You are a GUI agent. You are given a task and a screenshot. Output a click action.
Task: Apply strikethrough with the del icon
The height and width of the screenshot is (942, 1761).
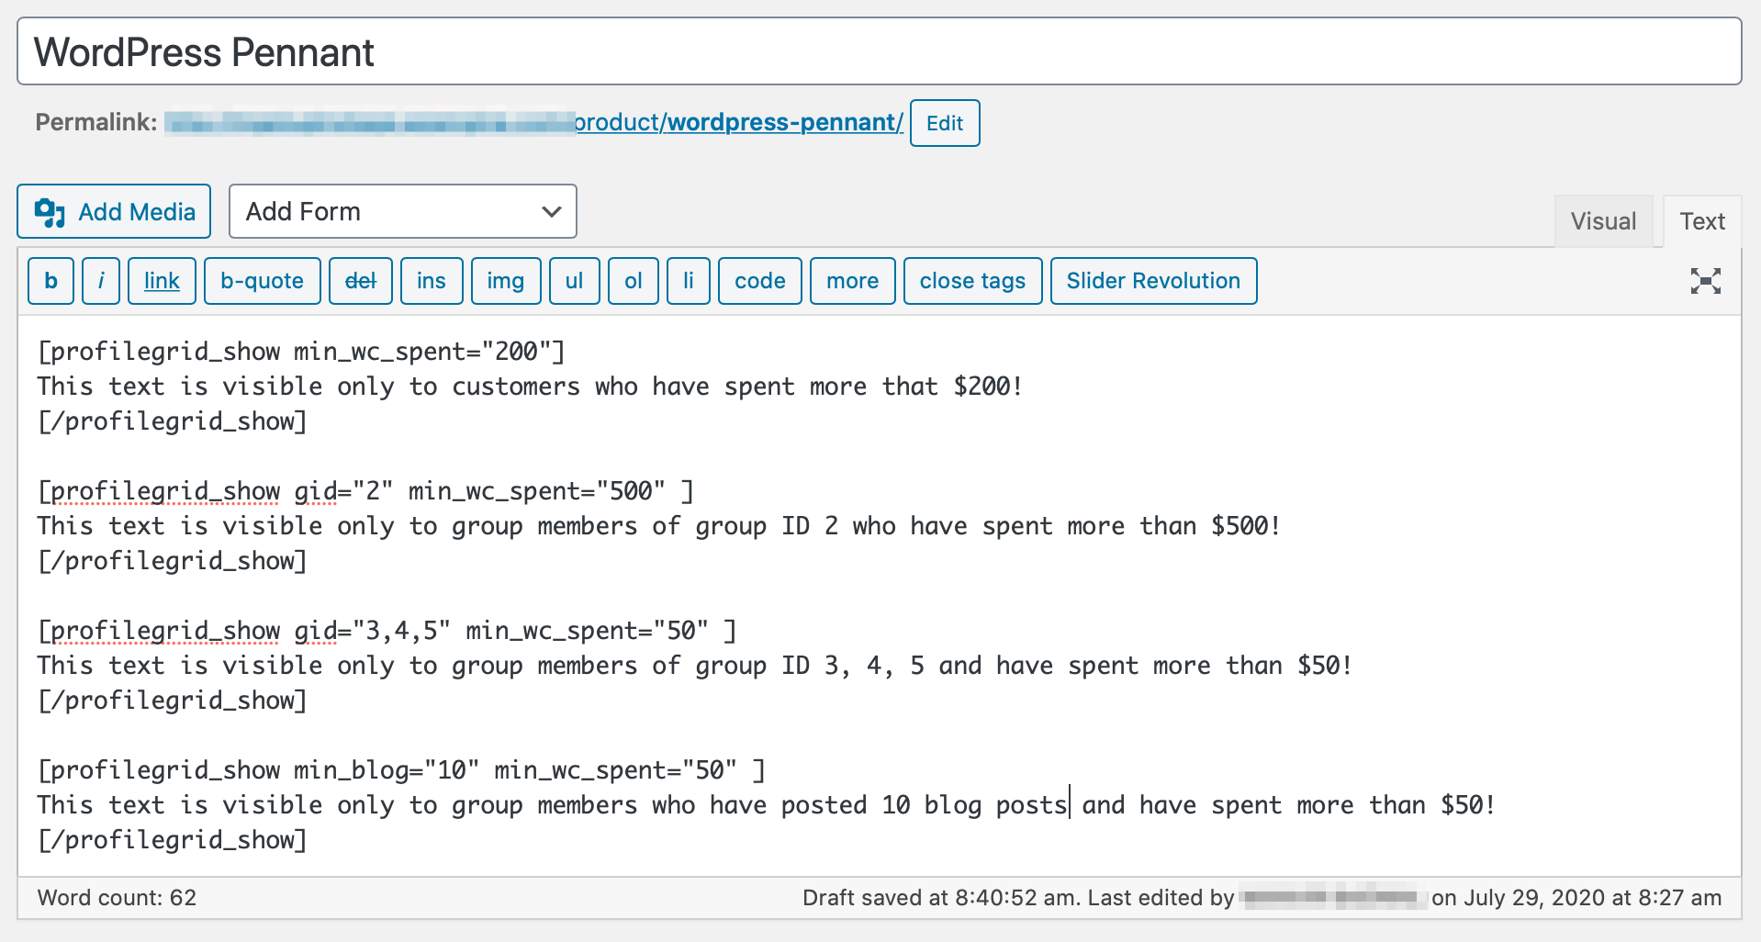pyautogui.click(x=360, y=281)
